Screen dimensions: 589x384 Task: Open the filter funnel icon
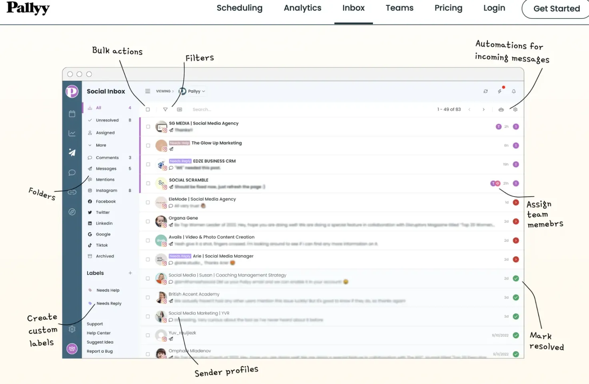(165, 109)
